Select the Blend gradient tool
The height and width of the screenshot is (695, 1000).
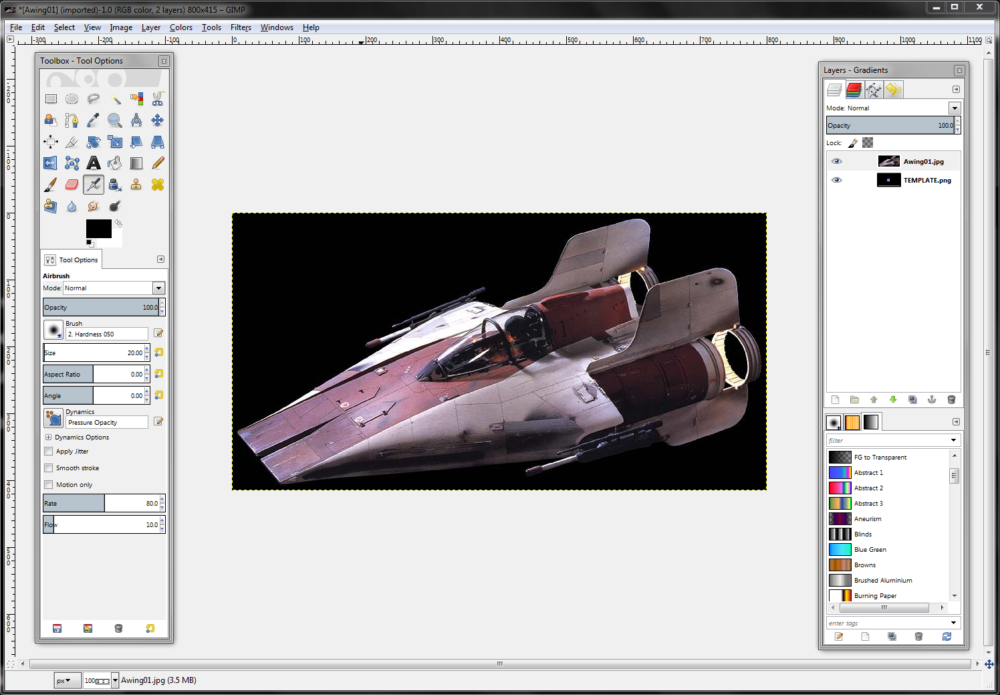(136, 163)
